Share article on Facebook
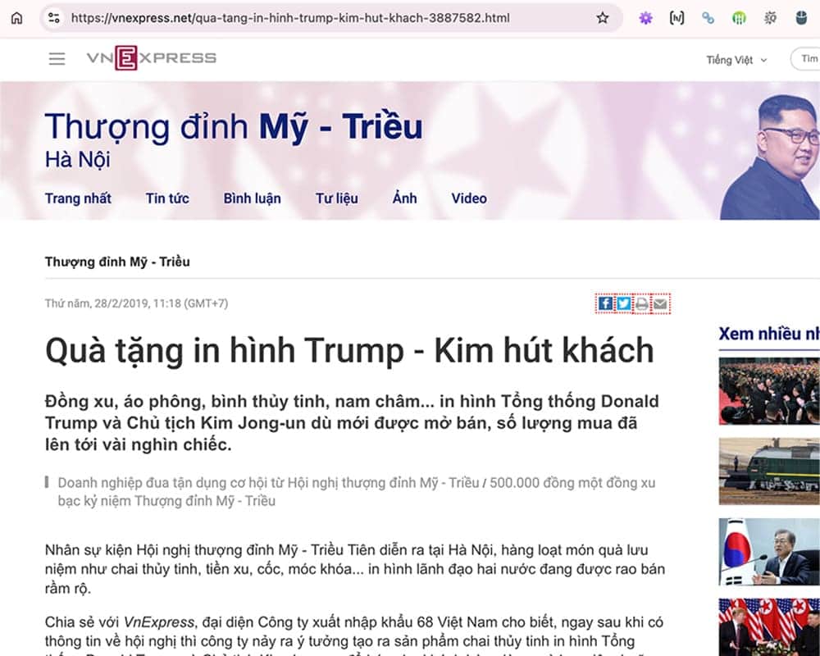The height and width of the screenshot is (656, 820). (x=605, y=303)
